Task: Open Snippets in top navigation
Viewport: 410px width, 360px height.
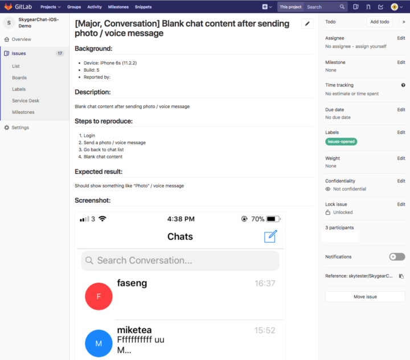Action: click(x=143, y=7)
